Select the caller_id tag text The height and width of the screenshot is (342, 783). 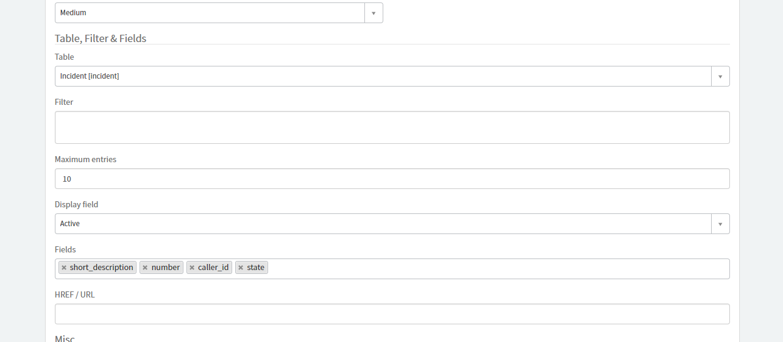pyautogui.click(x=213, y=268)
